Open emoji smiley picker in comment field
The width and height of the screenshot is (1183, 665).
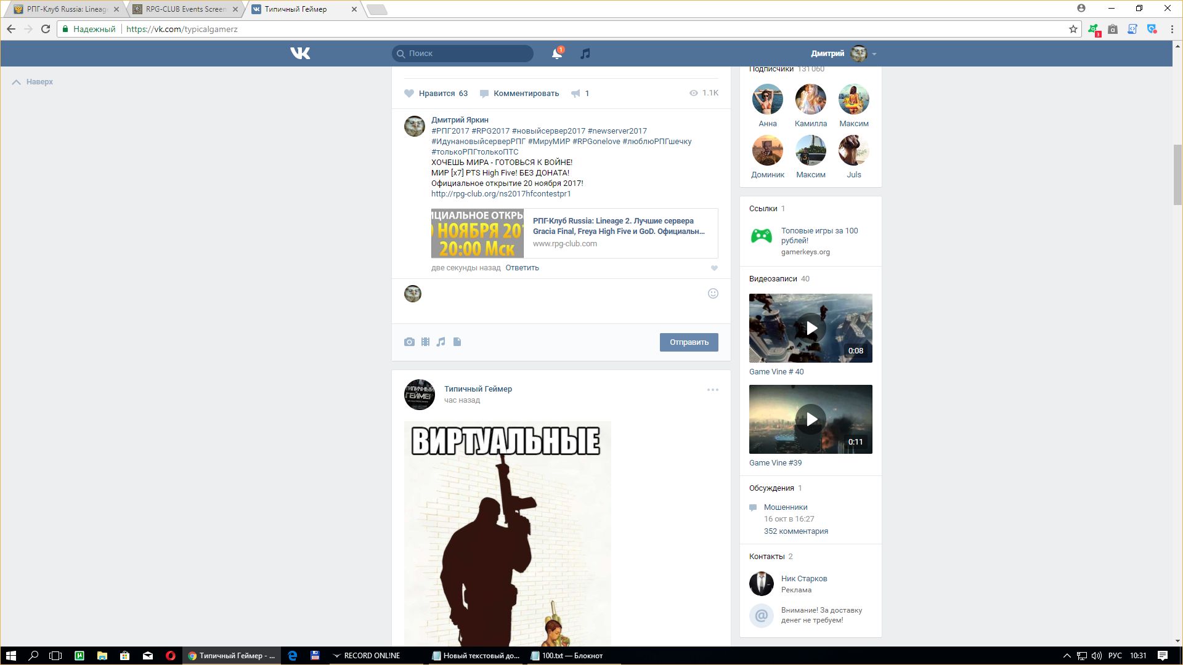713,294
